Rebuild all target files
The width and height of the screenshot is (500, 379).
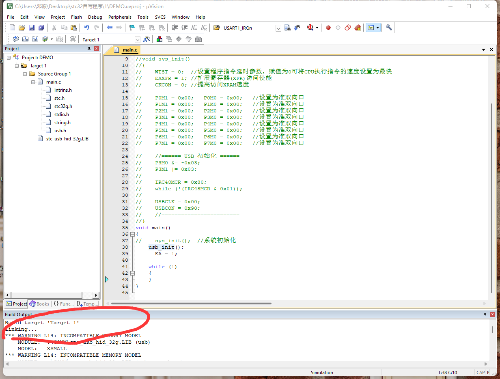[x=35, y=39]
